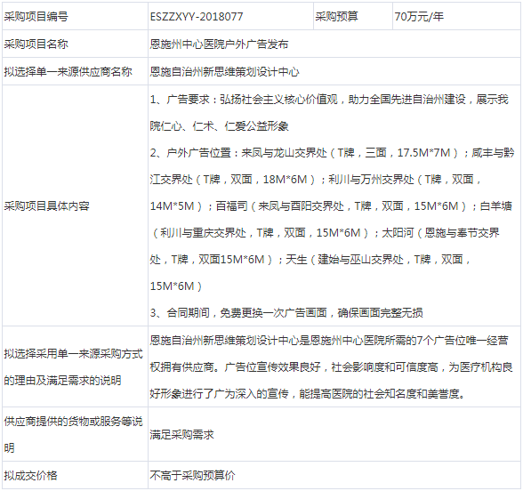Click the 采购项目名称 label
This screenshot has width=523, height=491.
tap(36, 44)
